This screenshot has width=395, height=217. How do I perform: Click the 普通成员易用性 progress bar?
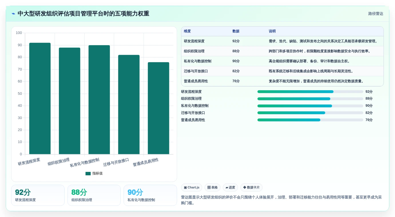(310, 120)
